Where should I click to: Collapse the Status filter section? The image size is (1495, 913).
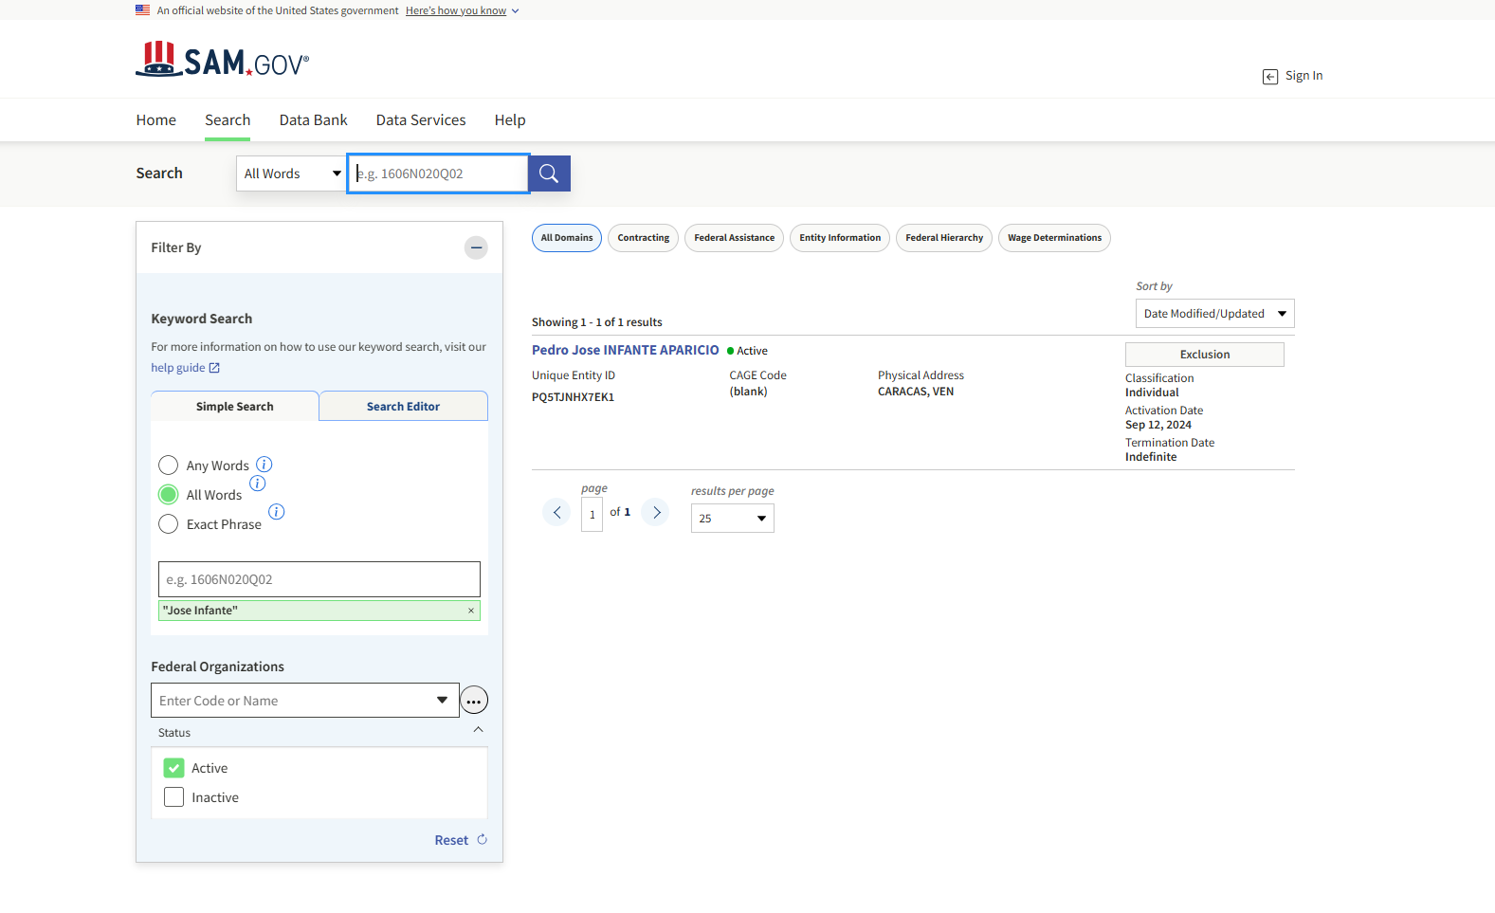click(x=478, y=730)
